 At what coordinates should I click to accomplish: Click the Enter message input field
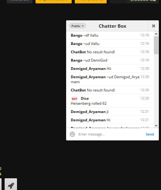pyautogui.click(x=111, y=134)
